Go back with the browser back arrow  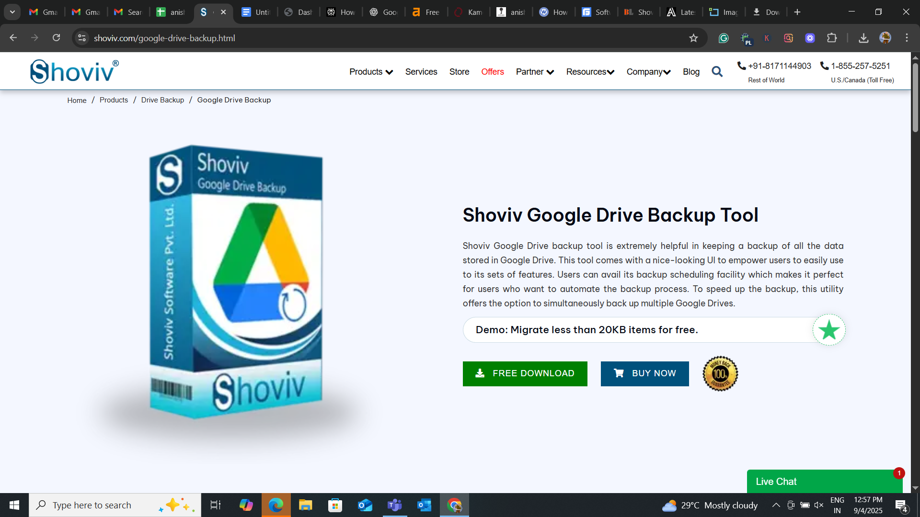point(13,38)
